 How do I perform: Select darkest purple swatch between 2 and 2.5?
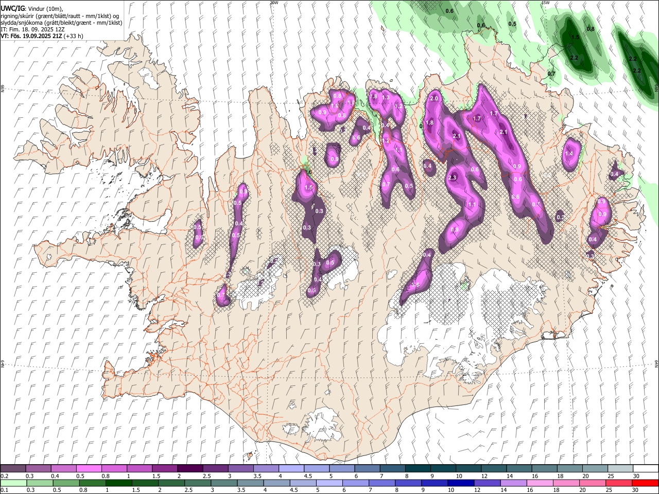(189, 469)
